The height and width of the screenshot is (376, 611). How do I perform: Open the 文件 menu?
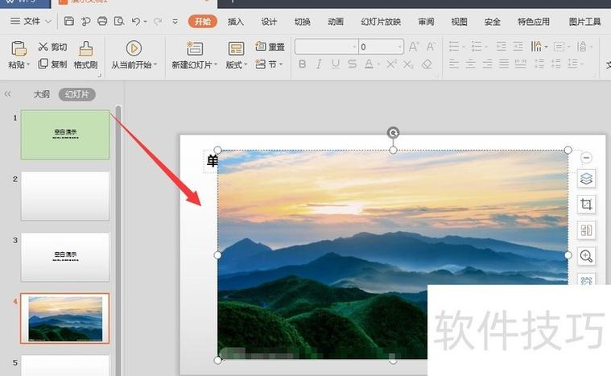(31, 21)
